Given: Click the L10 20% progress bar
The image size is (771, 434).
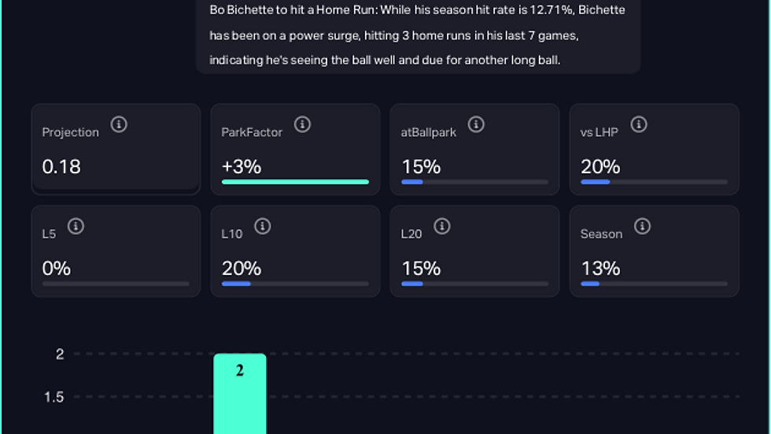Looking at the screenshot, I should coord(295,284).
